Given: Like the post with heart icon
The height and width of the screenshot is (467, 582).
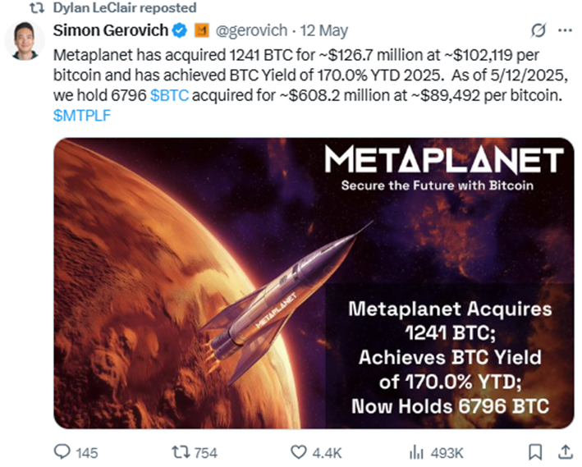Looking at the screenshot, I should point(298,452).
